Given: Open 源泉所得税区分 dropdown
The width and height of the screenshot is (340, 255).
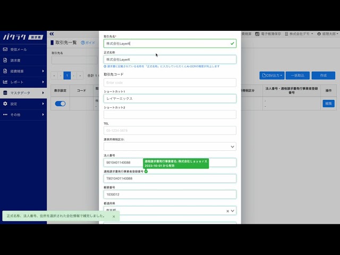Looking at the screenshot, I should [170, 147].
